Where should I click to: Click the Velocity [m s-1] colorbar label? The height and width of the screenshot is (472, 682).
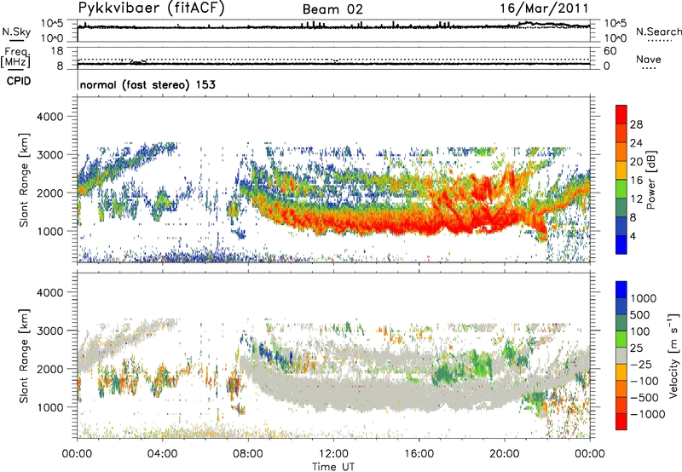(673, 355)
